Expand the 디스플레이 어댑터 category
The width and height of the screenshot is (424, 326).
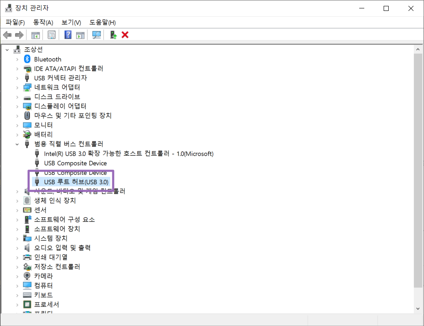click(x=17, y=106)
